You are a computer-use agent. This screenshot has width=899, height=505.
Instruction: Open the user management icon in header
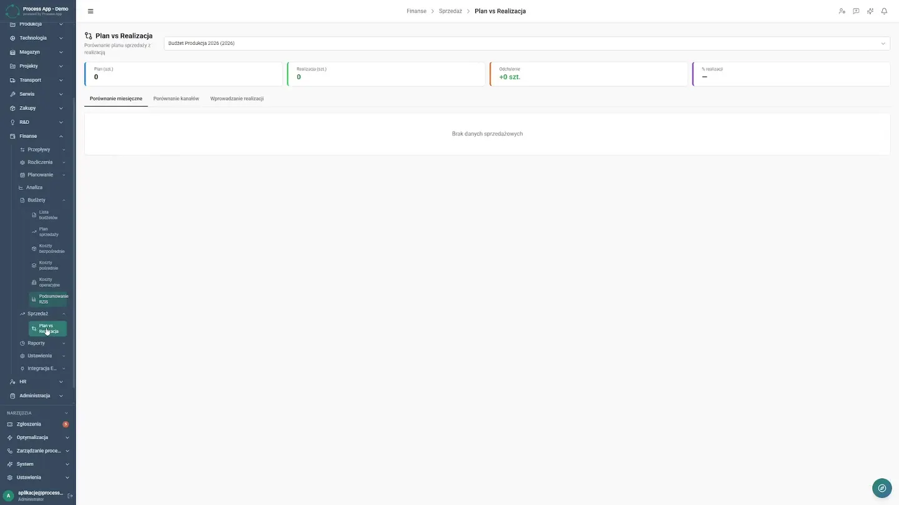click(x=842, y=11)
